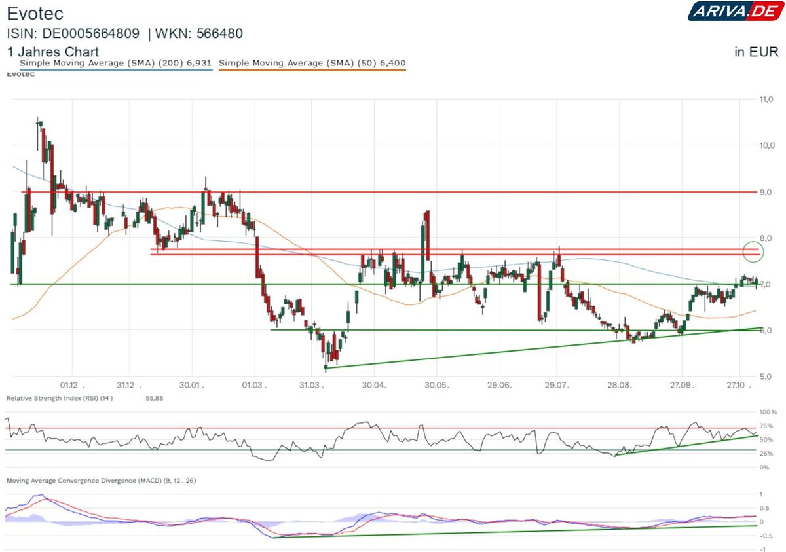Viewport: 786px width, 552px height.
Task: Click the 30.01. date axis label
Action: [x=191, y=386]
